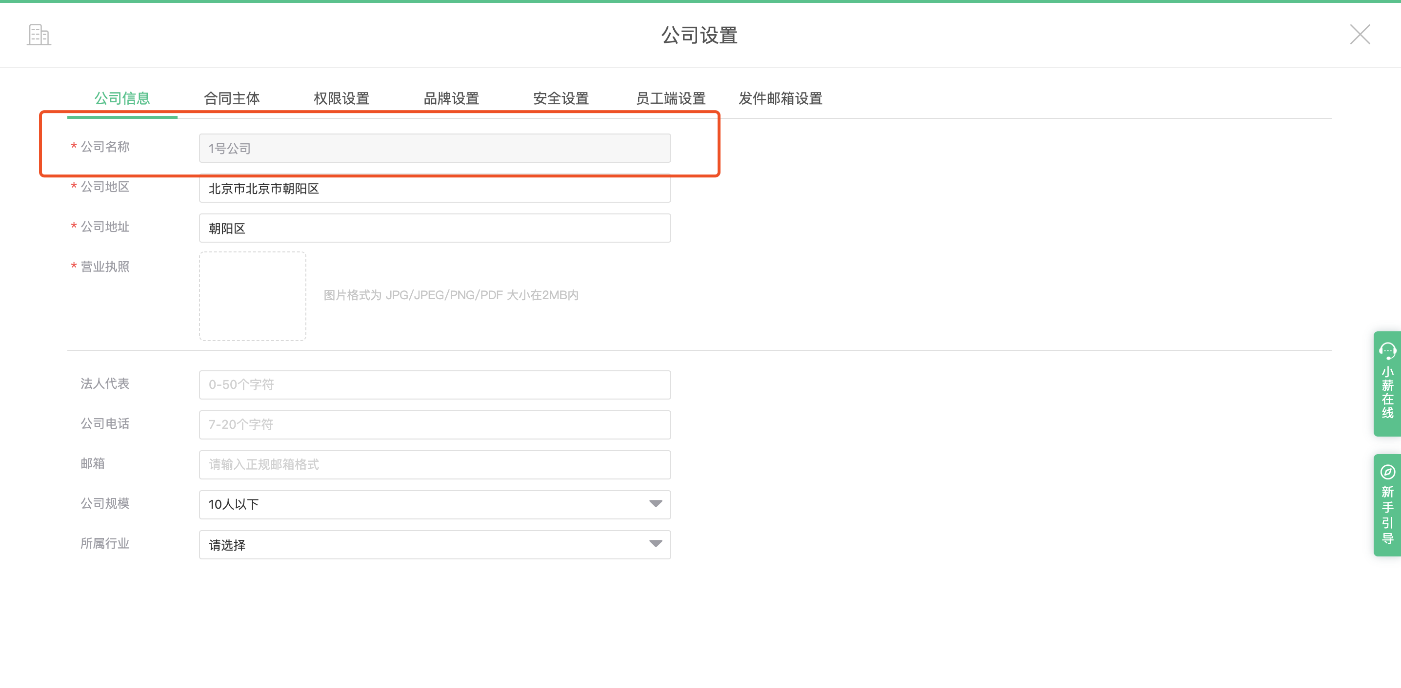The image size is (1401, 688).
Task: Click the 公司规模 label
Action: pyautogui.click(x=105, y=503)
